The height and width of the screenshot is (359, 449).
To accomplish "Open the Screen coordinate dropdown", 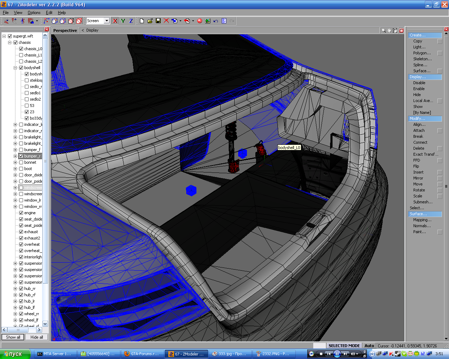I will click(107, 21).
